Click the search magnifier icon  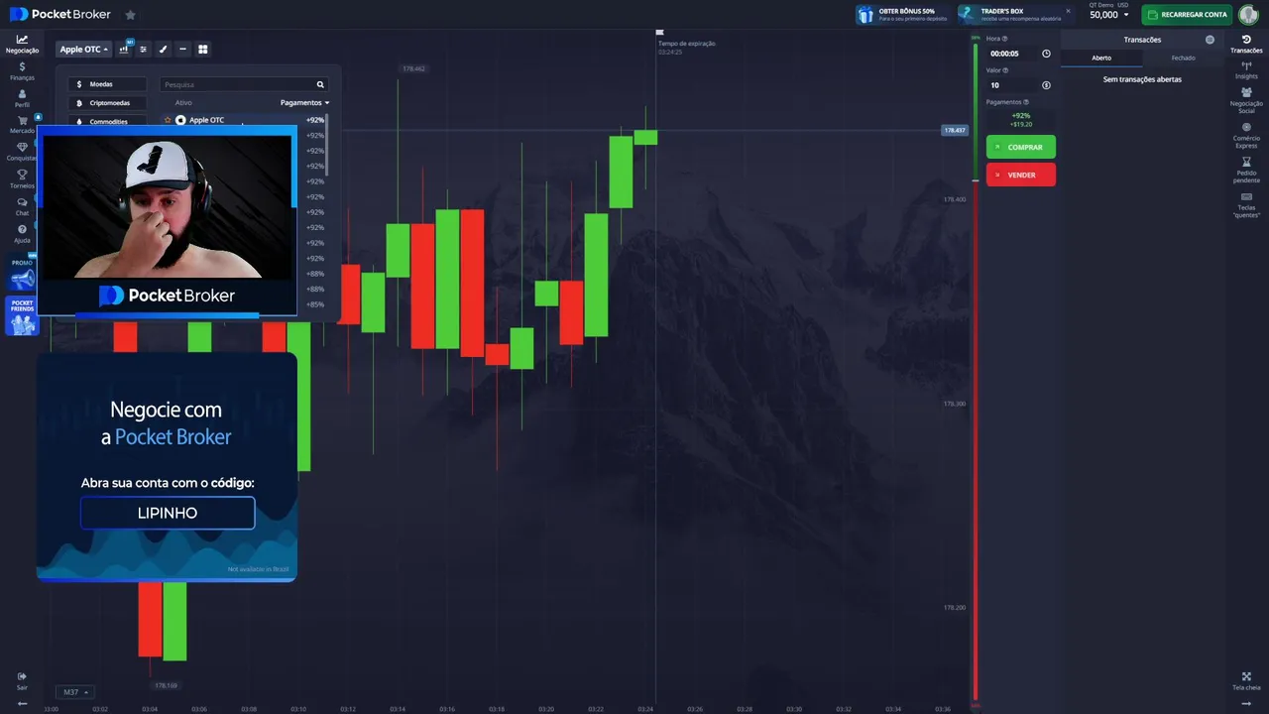pyautogui.click(x=320, y=84)
